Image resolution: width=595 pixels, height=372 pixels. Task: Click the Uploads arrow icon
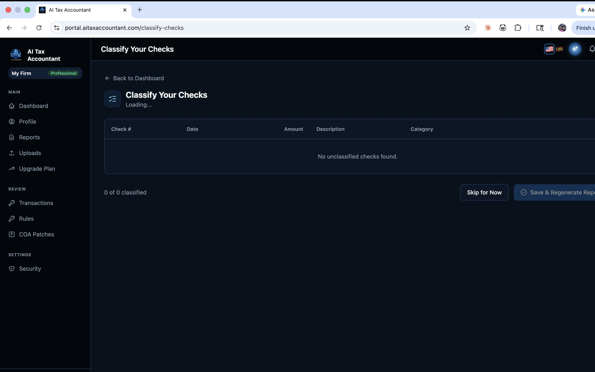coord(12,153)
